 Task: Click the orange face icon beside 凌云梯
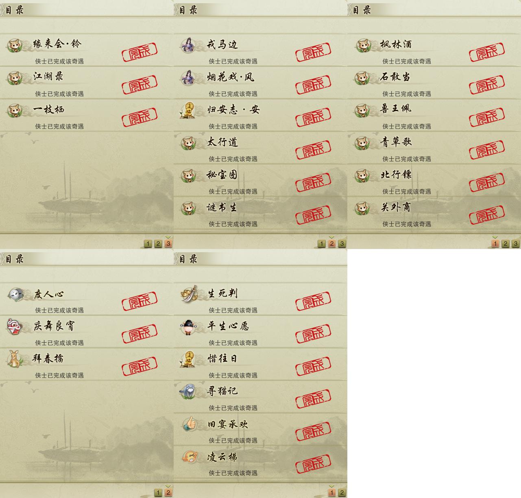point(189,456)
